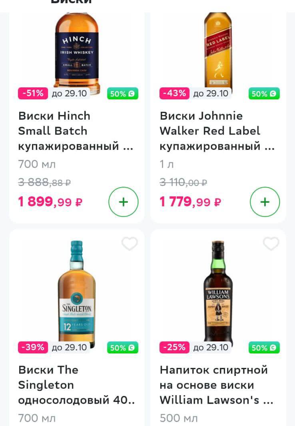Open Напиток спиртной William Lawson's title
295x426 pixels.
[217, 385]
